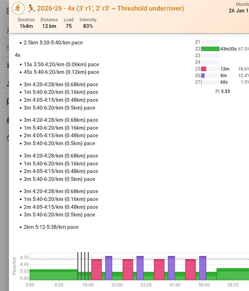
Task: Click the '4:46' pace axis label
Action: point(24,264)
